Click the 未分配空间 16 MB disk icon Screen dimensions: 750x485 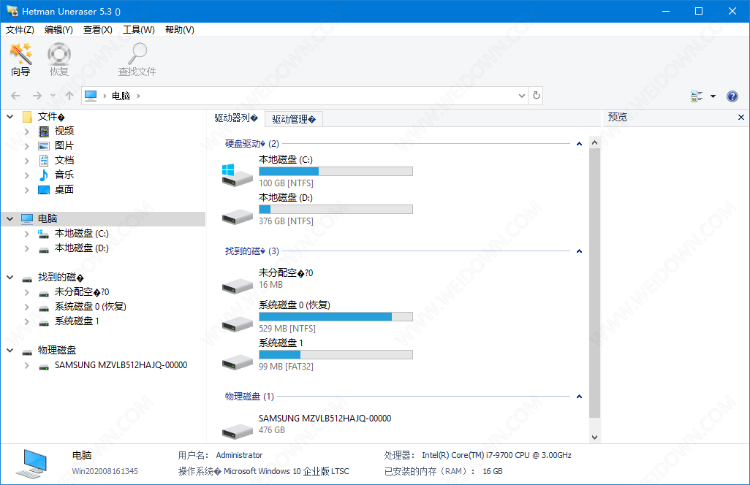click(238, 286)
